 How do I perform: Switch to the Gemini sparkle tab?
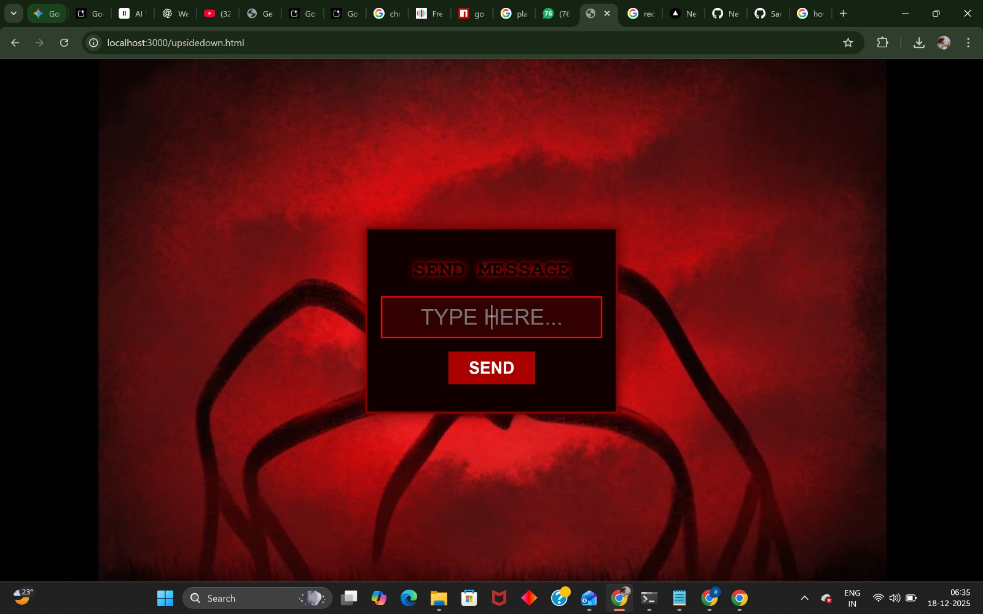click(x=47, y=14)
